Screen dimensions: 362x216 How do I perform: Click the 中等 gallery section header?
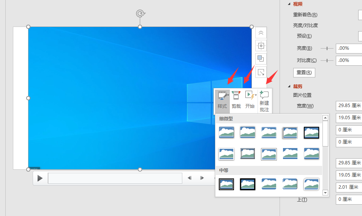(x=269, y=170)
